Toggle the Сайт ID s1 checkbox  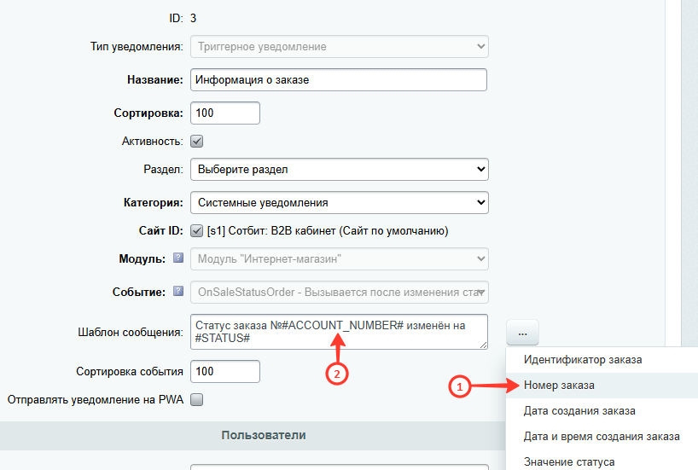point(197,230)
